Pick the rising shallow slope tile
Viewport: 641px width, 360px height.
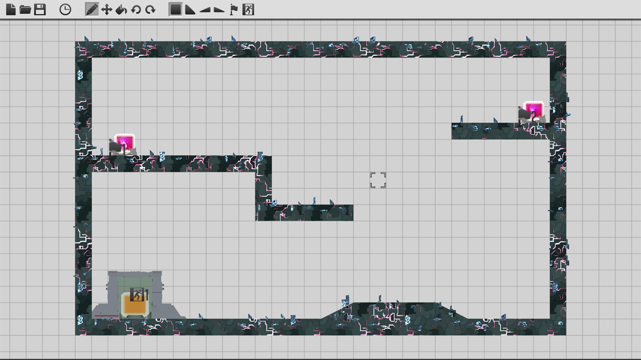205,9
